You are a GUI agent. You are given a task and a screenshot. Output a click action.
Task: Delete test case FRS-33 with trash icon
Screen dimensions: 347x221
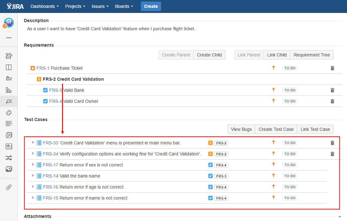tap(332, 143)
